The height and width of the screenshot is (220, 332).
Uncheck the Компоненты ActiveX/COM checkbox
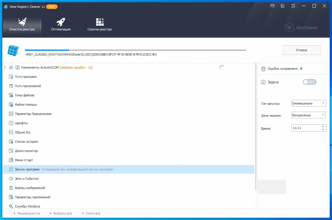click(x=11, y=67)
